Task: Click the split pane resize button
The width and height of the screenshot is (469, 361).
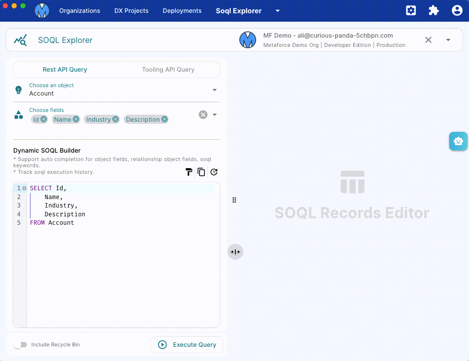Action: (x=235, y=252)
